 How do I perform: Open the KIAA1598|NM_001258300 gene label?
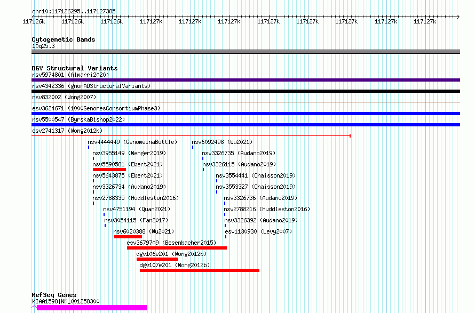(66, 301)
